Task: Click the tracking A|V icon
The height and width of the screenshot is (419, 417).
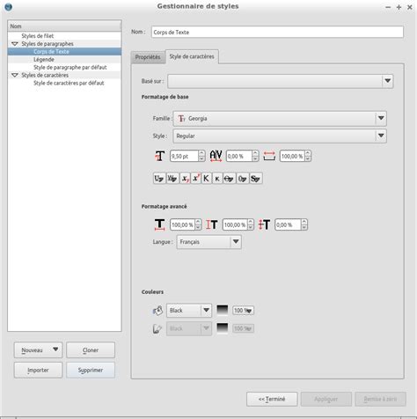Action: (216, 156)
